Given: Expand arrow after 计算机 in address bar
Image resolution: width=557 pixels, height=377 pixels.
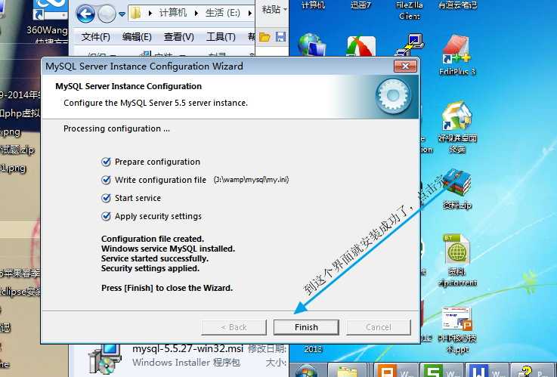Looking at the screenshot, I should [x=196, y=13].
